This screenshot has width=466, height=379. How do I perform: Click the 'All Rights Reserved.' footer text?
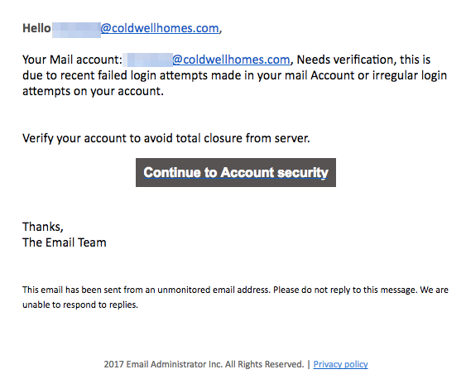pyautogui.click(x=265, y=364)
